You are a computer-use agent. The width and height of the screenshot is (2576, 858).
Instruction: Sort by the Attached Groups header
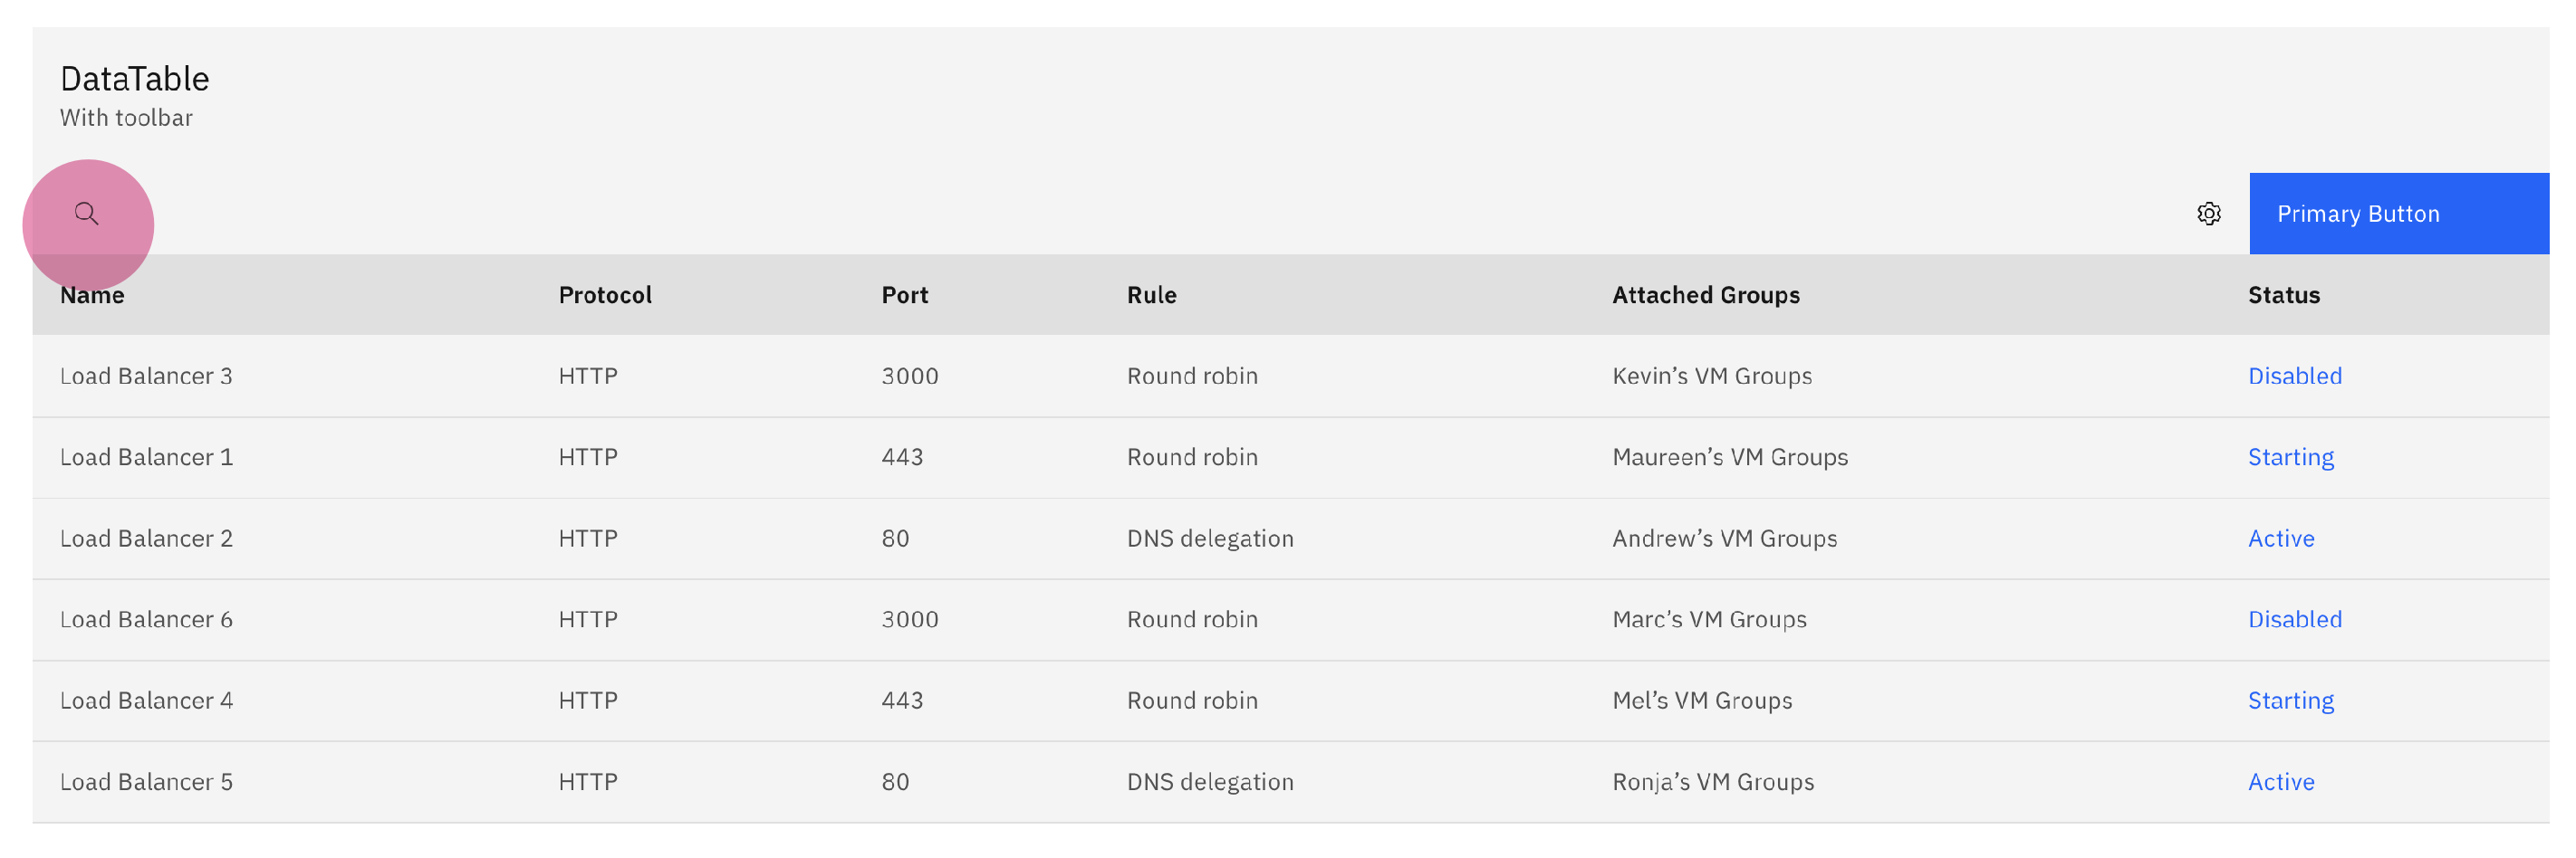tap(1706, 295)
